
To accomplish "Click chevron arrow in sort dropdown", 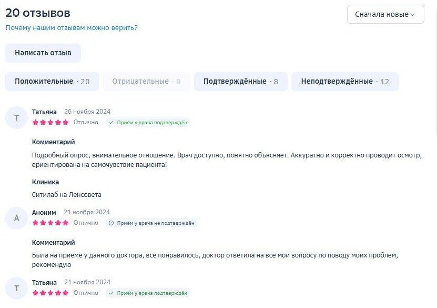I will coord(412,15).
